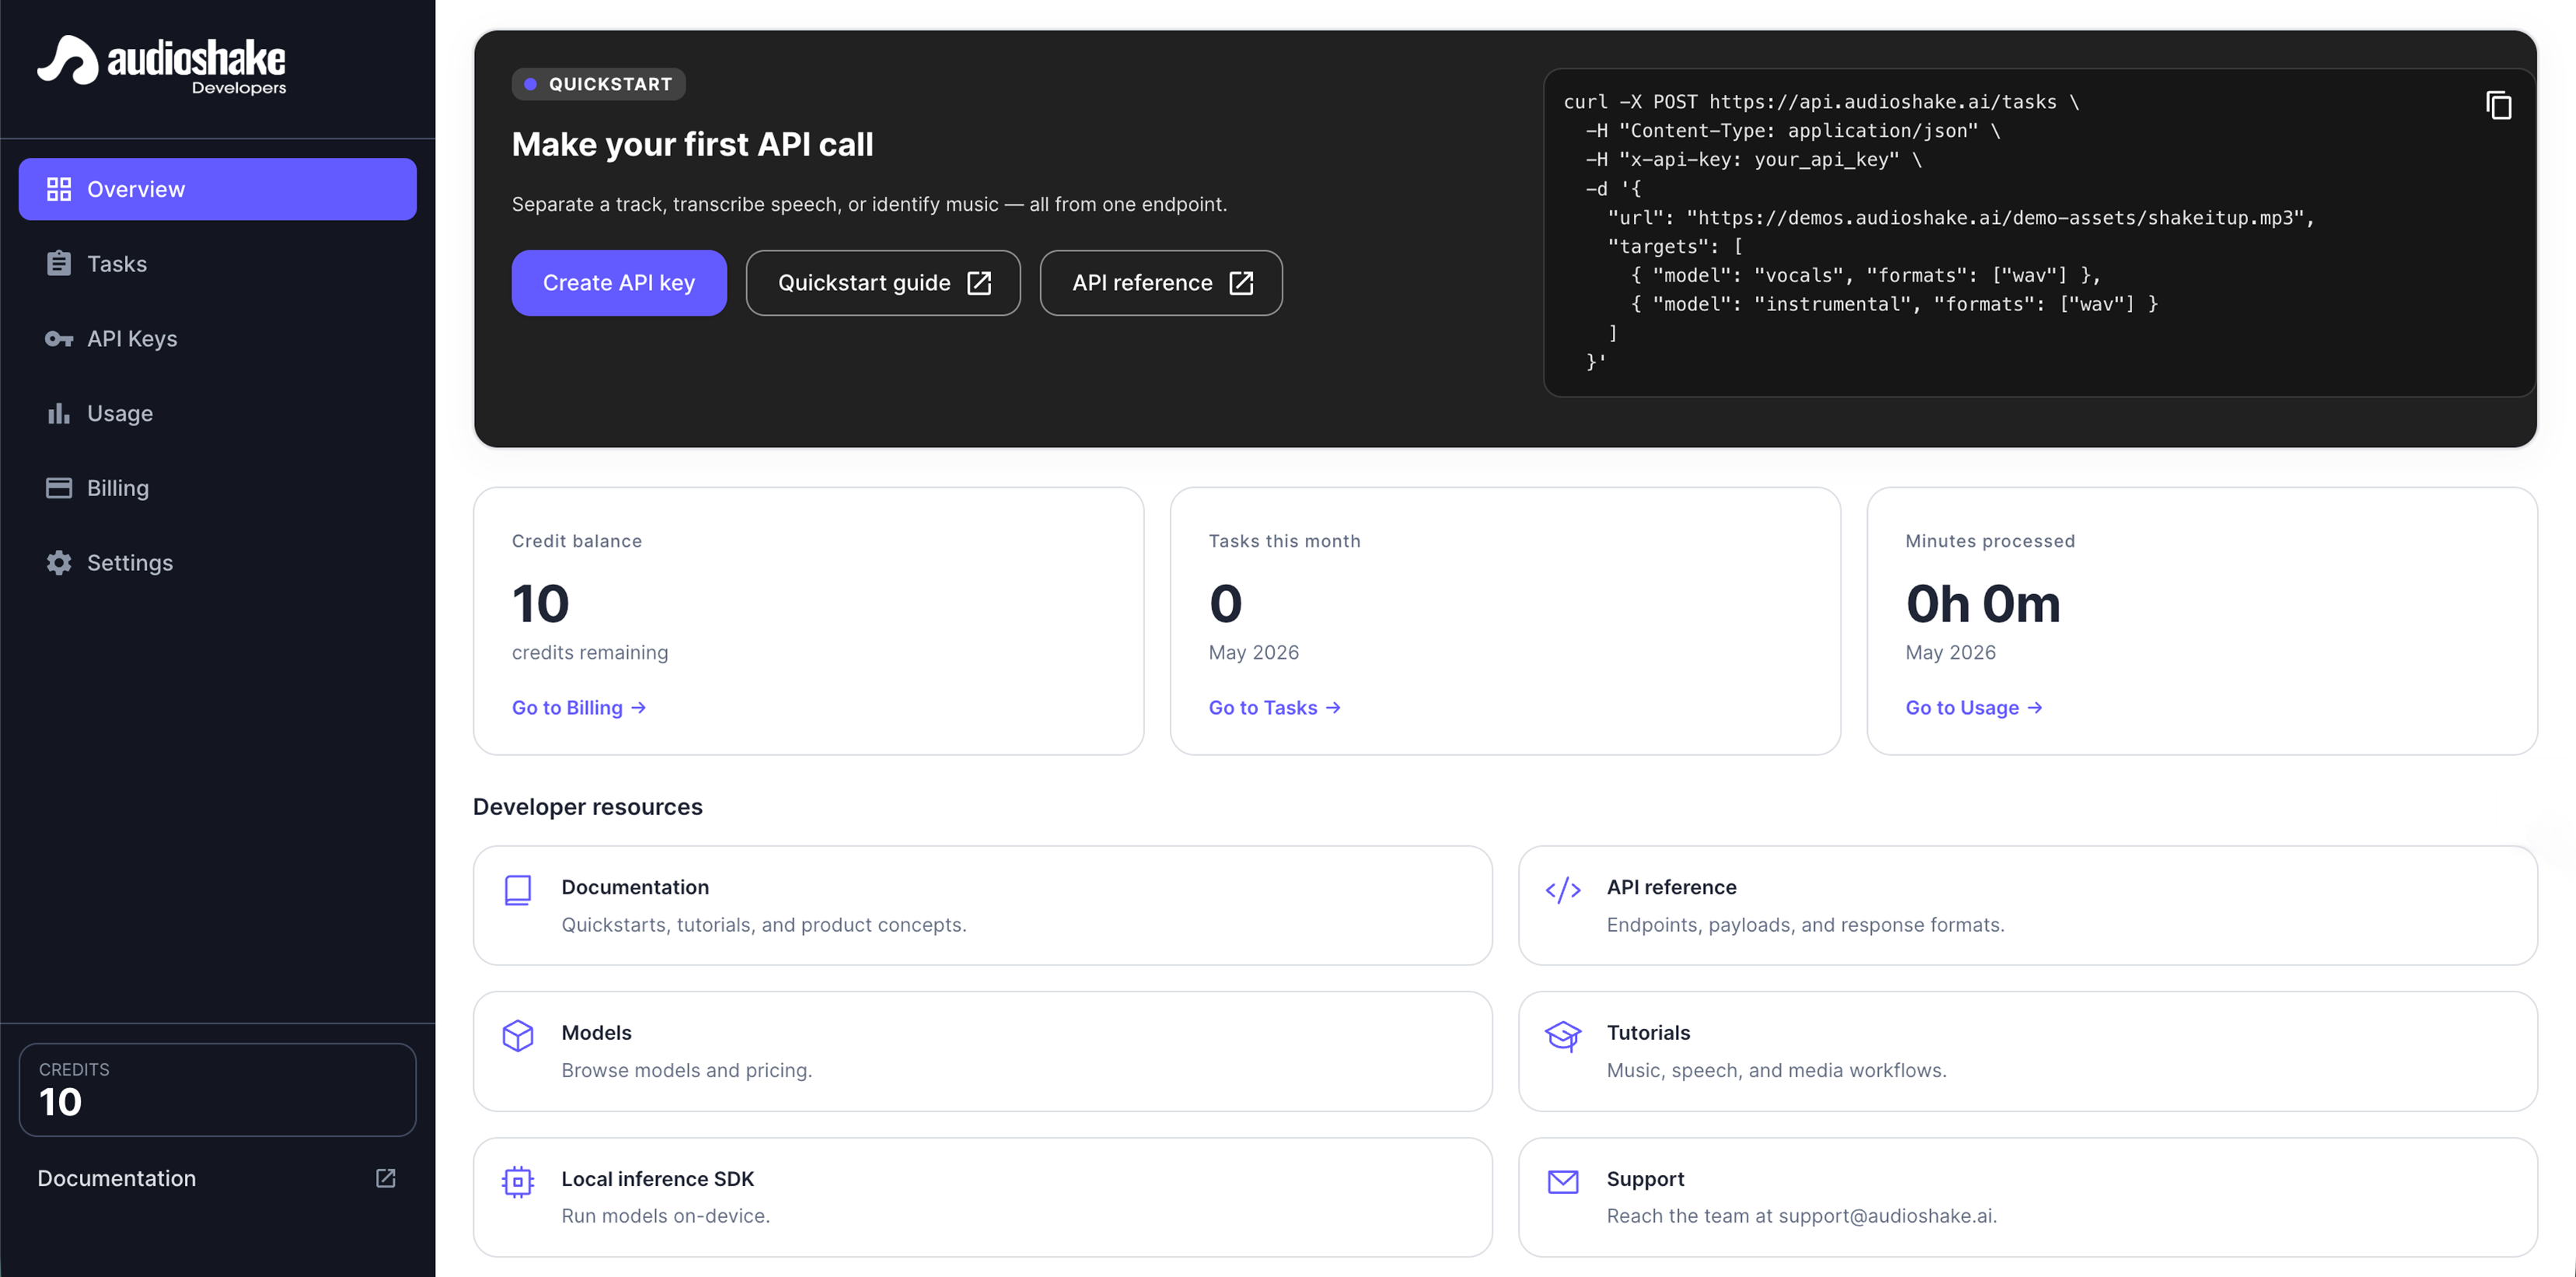Open the Documentation resource card
Screen dimensions: 2576x1277
(983, 906)
